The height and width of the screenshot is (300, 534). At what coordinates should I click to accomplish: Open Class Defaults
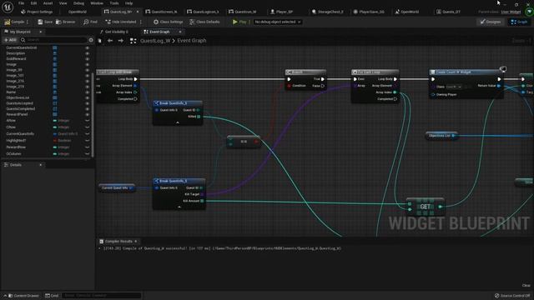[x=204, y=22]
